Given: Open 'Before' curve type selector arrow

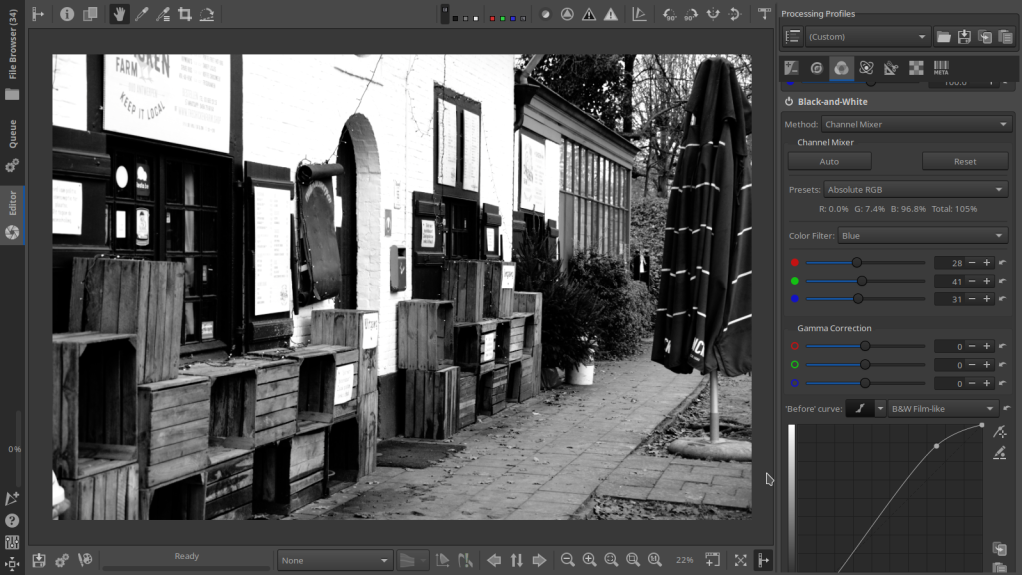Looking at the screenshot, I should [880, 408].
